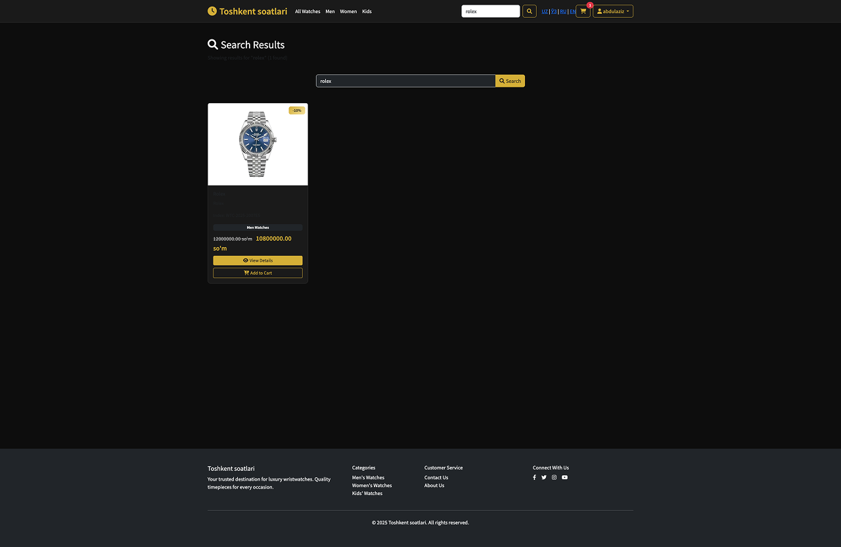Click the struck-through 12000000.00 so'm price

233,239
